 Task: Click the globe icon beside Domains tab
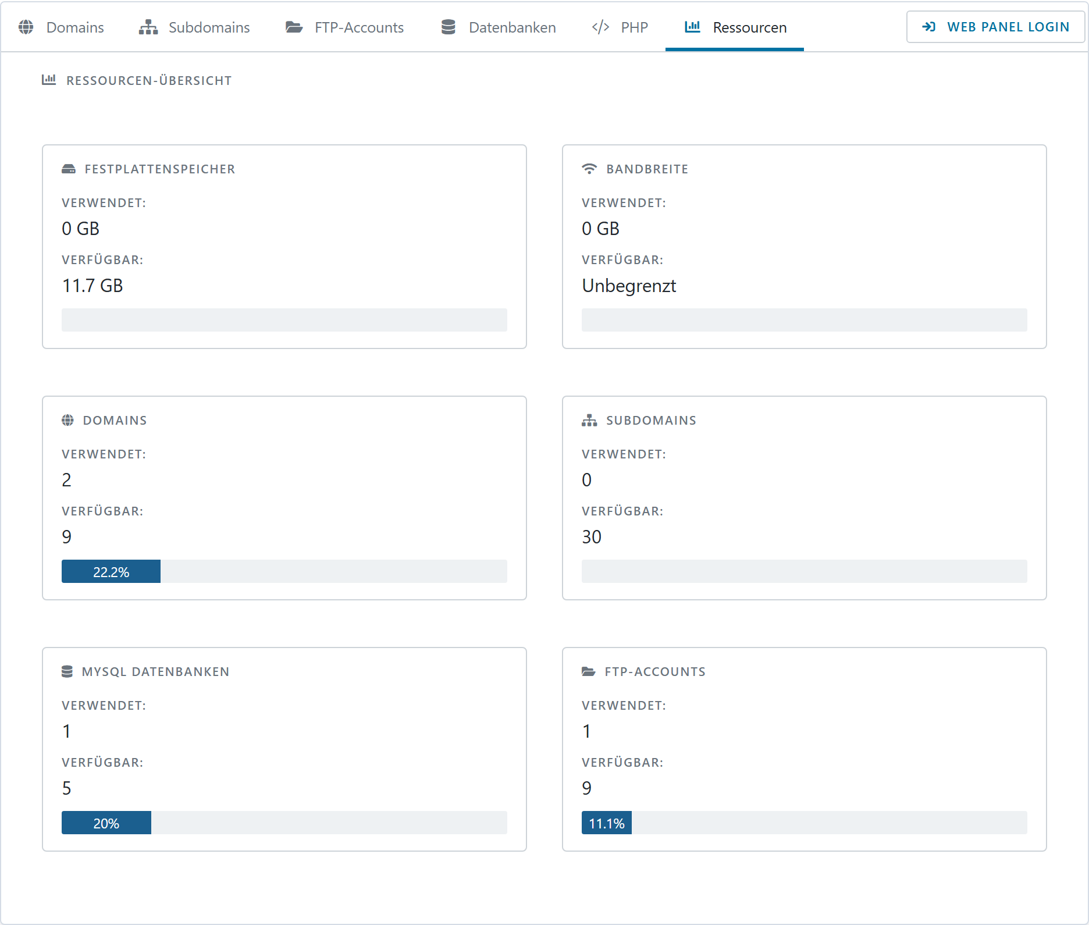tap(26, 27)
